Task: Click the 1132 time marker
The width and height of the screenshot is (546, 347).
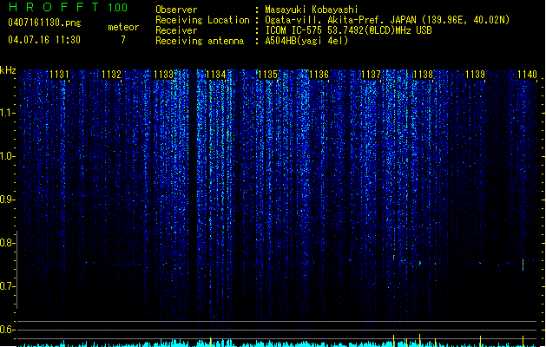Action: click(111, 75)
